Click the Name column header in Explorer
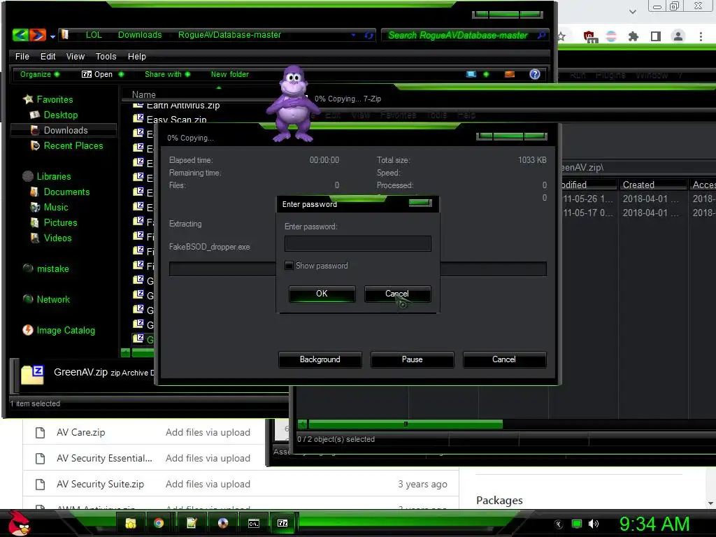The height and width of the screenshot is (537, 716). 144,94
